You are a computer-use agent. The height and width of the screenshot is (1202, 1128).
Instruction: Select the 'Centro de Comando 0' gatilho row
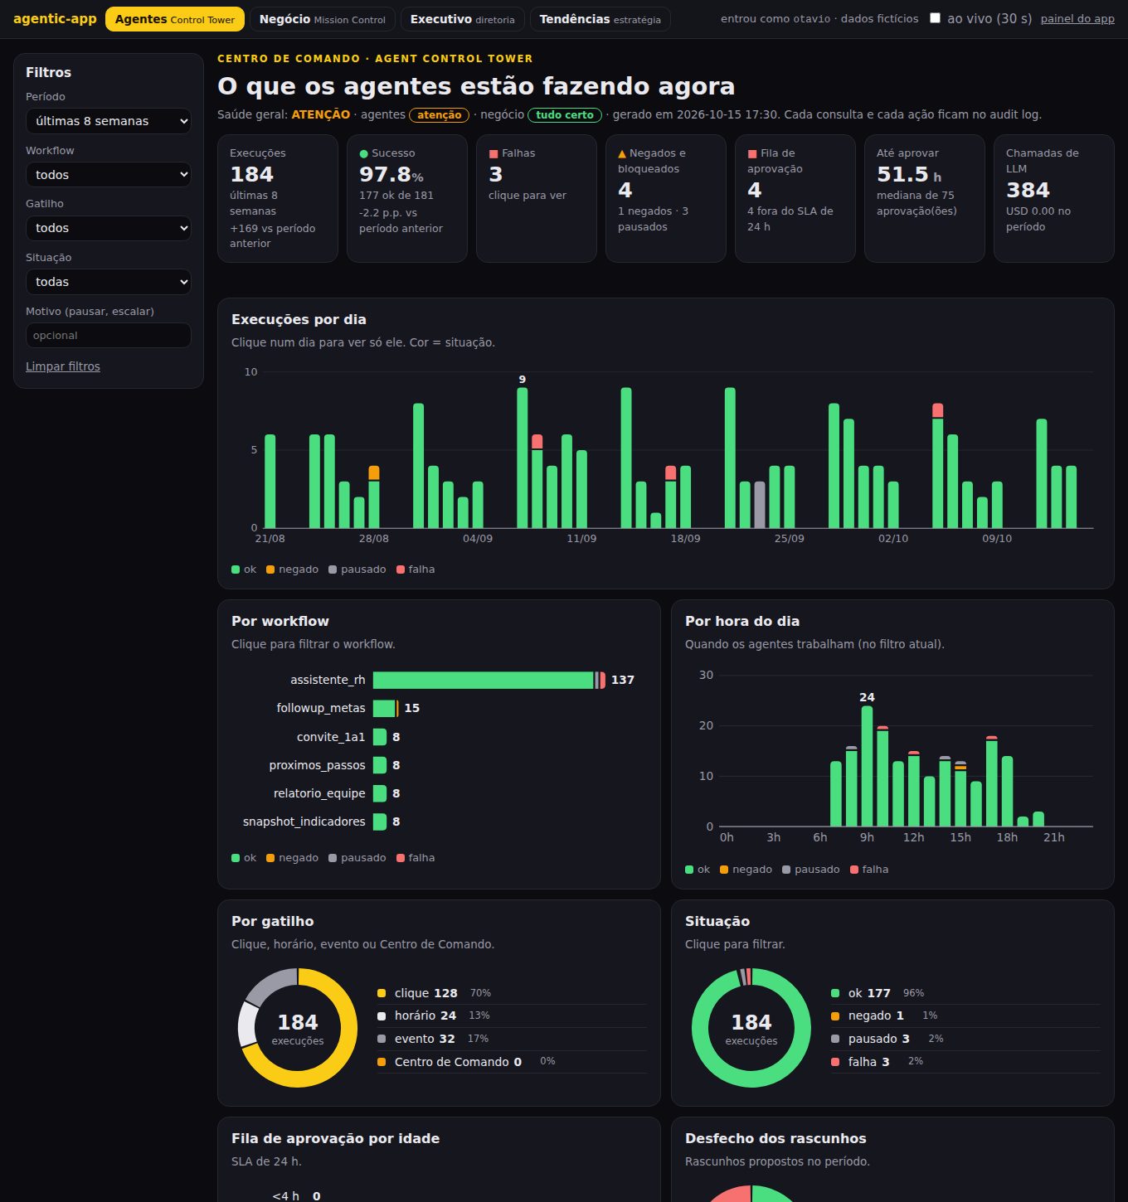tap(512, 1062)
